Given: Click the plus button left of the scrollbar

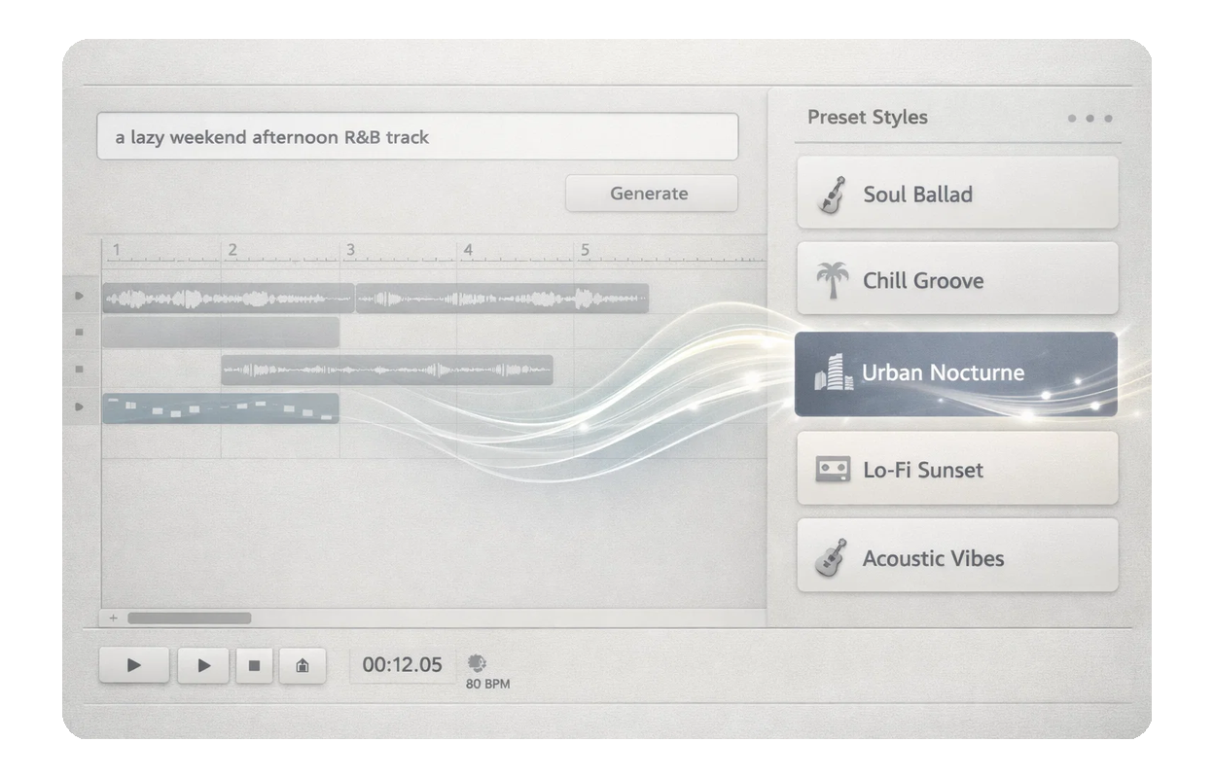Looking at the screenshot, I should pyautogui.click(x=113, y=618).
